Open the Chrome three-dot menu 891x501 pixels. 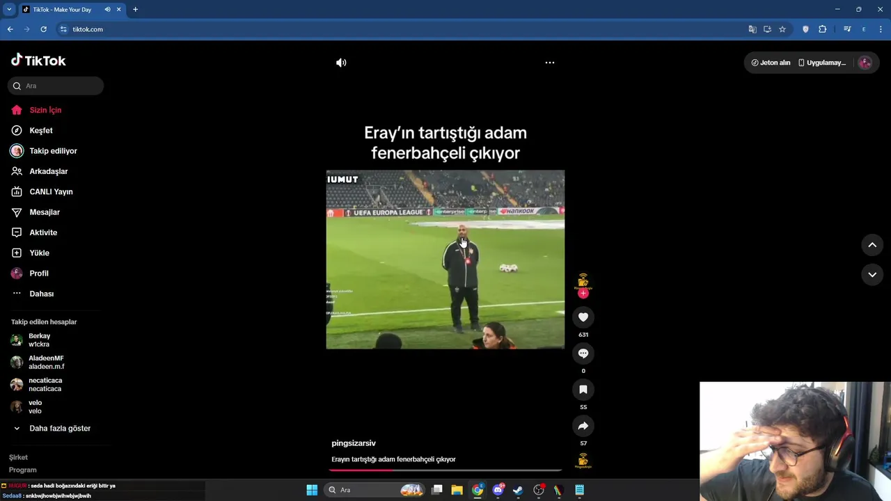880,29
